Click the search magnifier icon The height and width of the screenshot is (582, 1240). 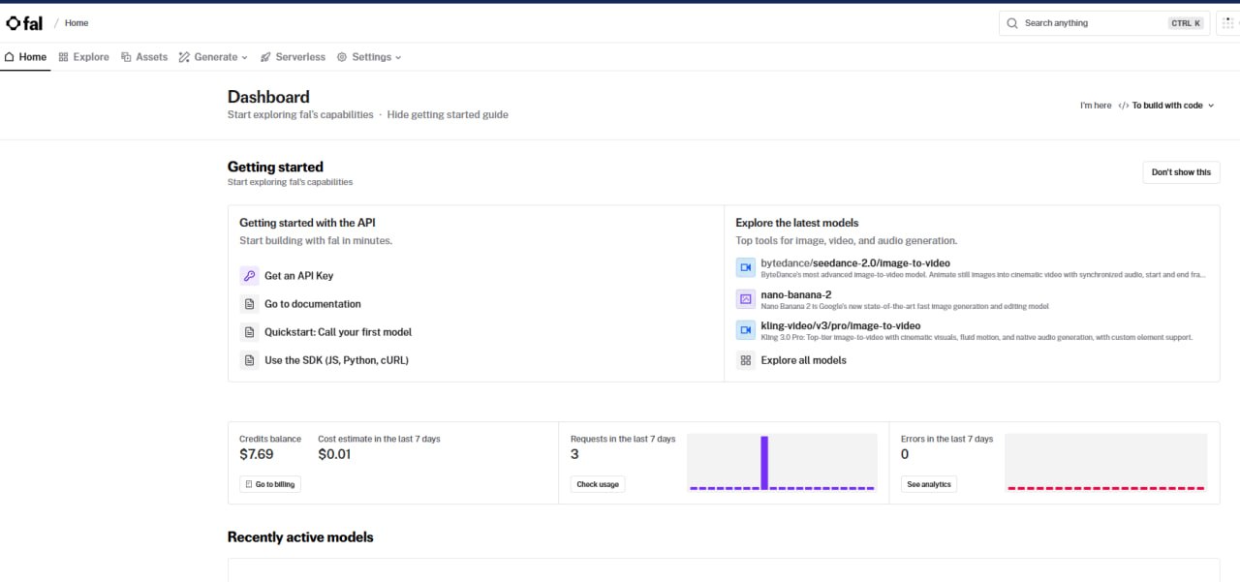(x=1012, y=23)
